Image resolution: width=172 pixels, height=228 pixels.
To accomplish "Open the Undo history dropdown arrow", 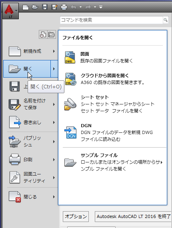I will [x=80, y=7].
